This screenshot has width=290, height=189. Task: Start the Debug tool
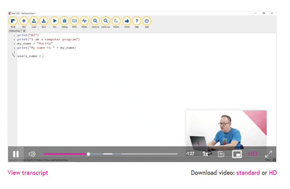tap(65, 22)
